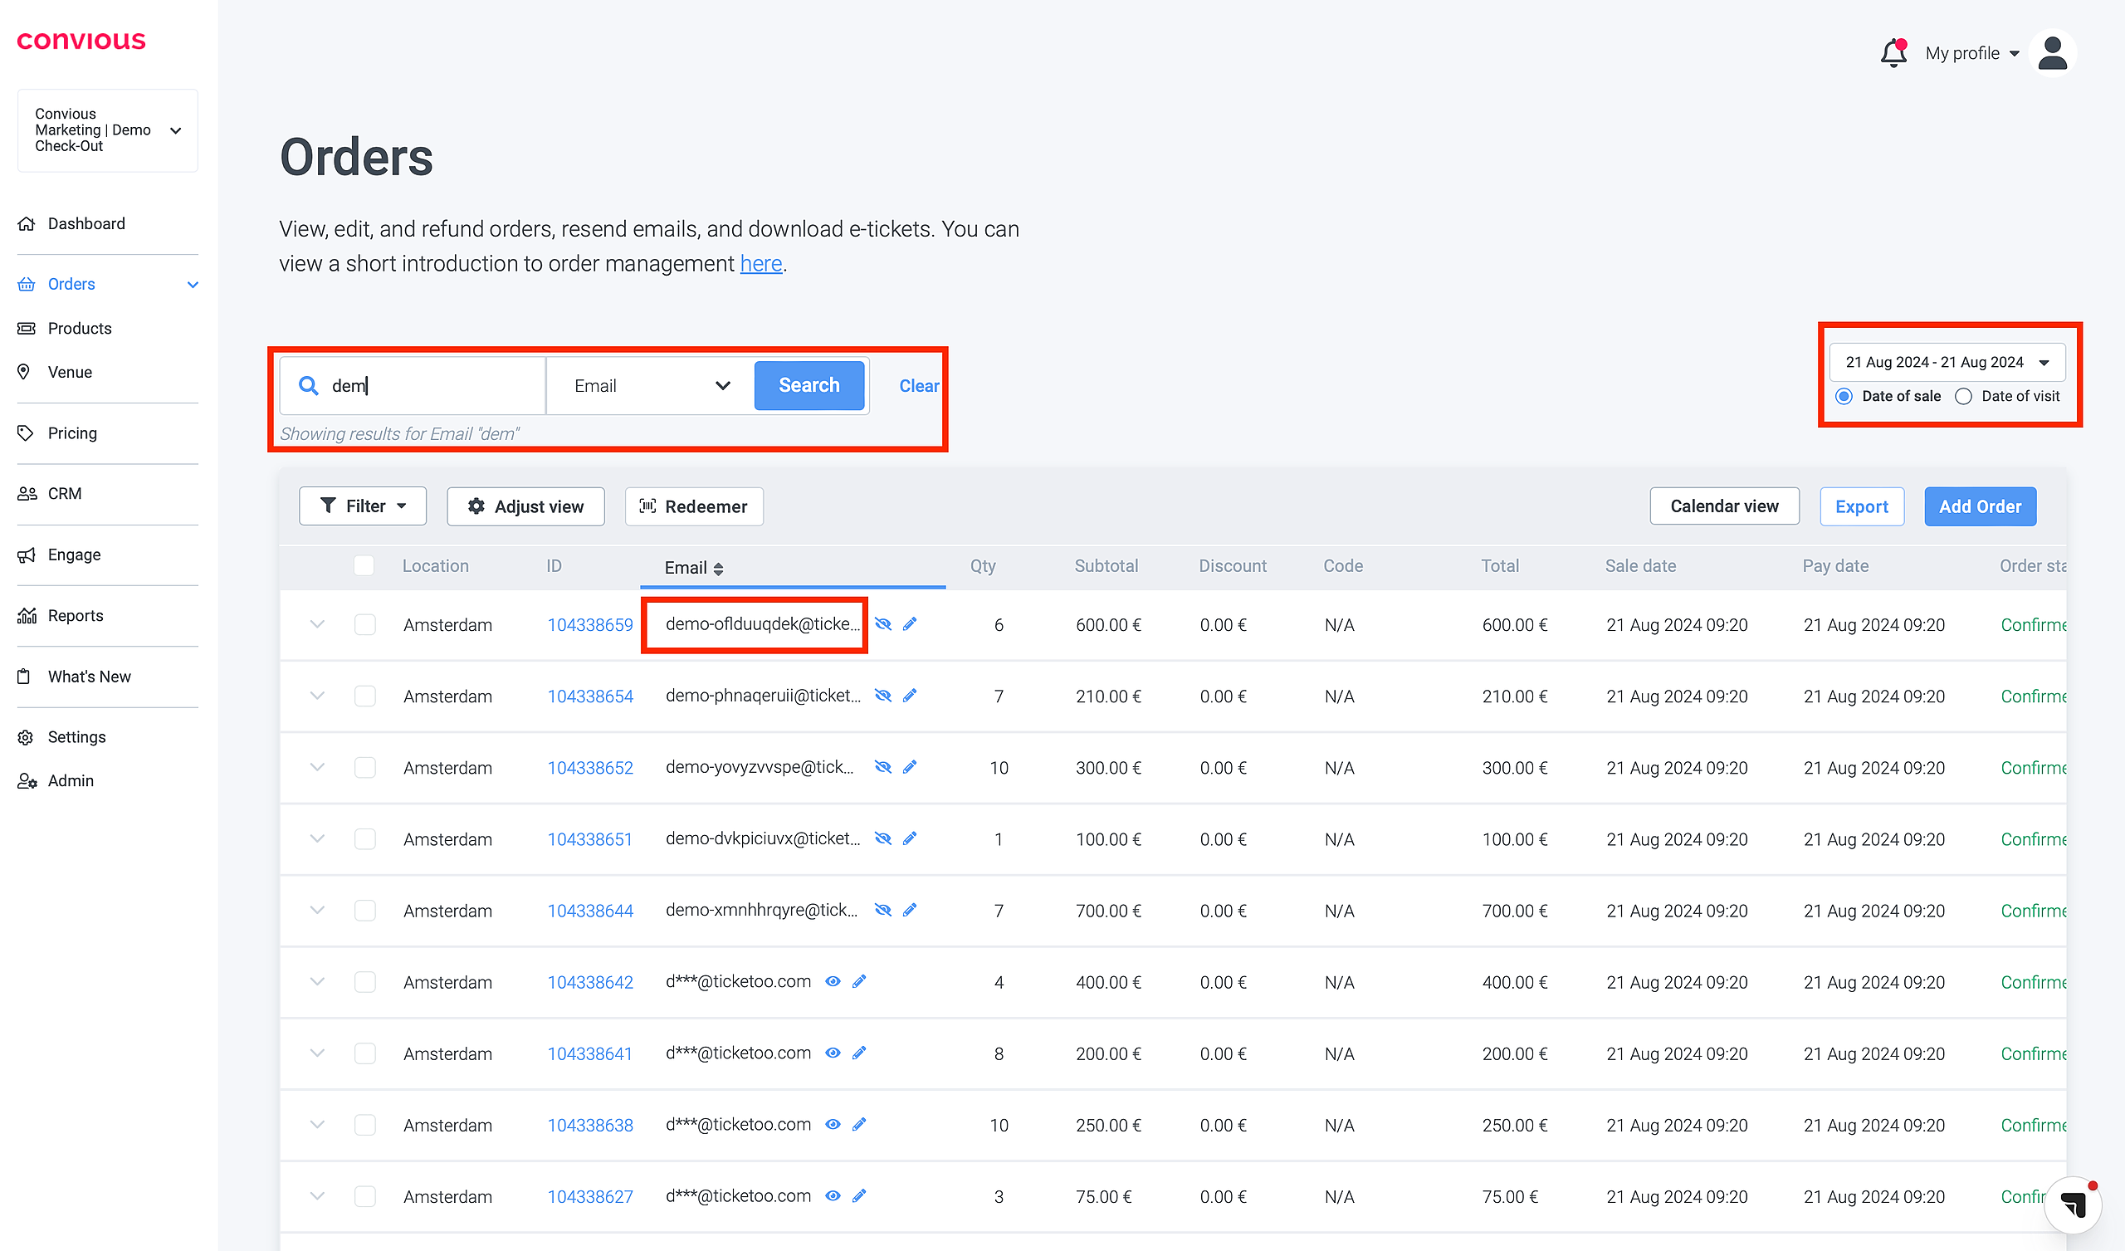Click the pencil edit icon for order 104338641

pos(859,1053)
